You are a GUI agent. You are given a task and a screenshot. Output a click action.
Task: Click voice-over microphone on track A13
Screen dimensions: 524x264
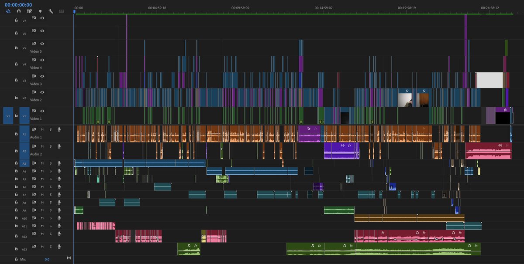click(59, 246)
